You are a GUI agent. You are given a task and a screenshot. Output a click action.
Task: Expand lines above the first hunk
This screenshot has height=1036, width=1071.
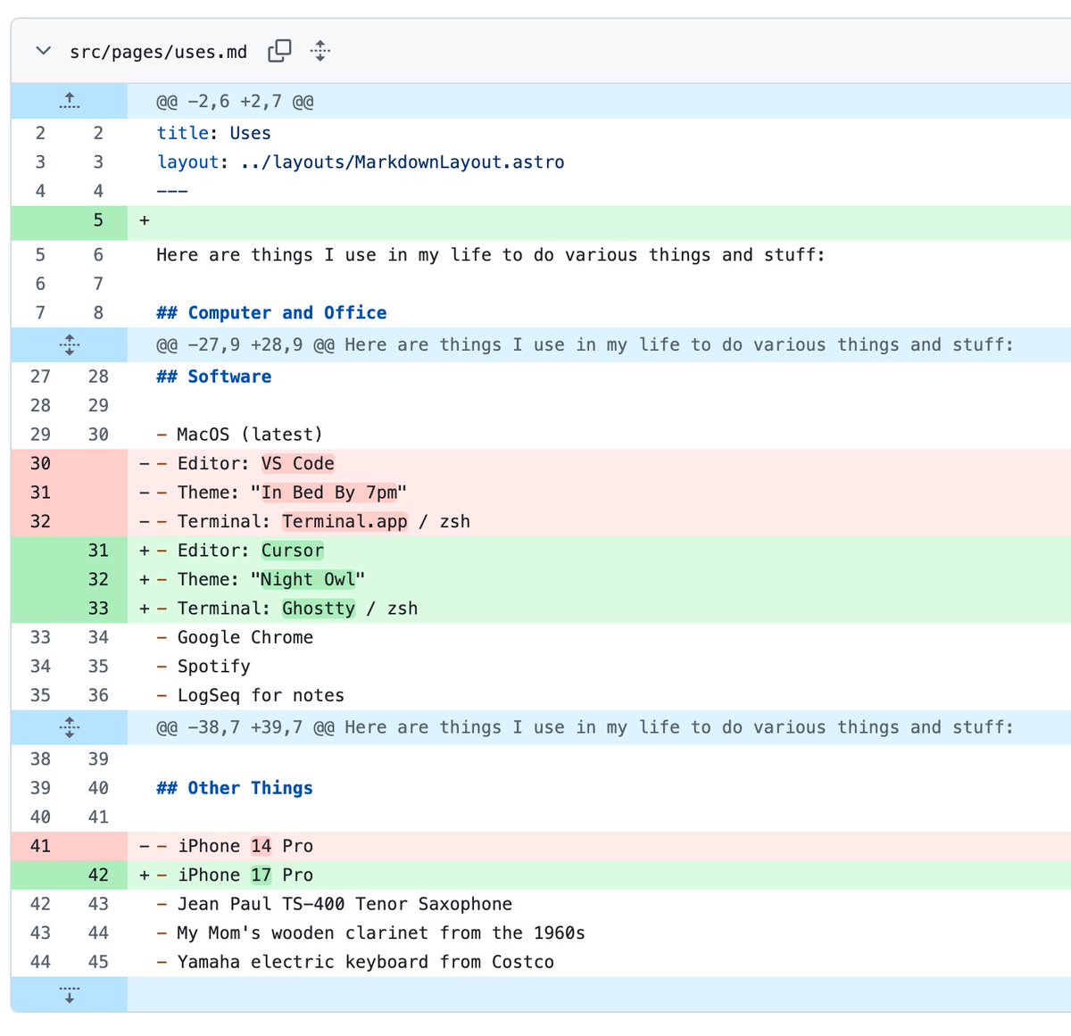(x=70, y=102)
